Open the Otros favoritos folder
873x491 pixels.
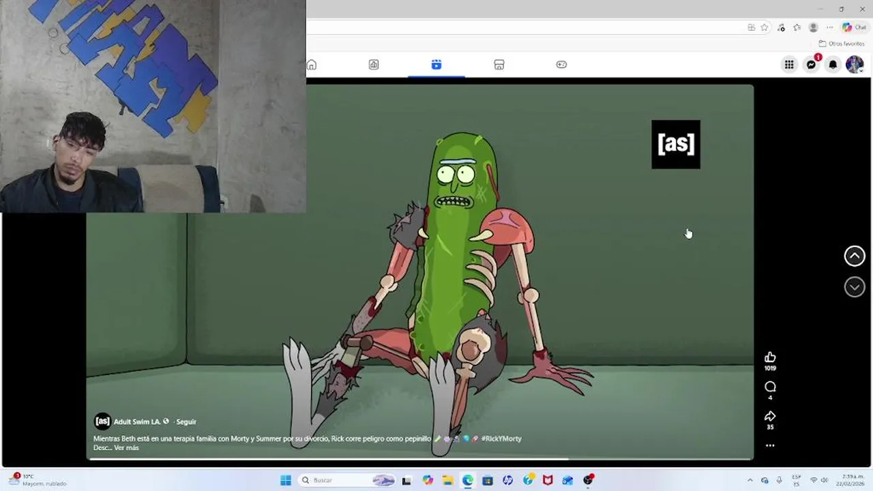(x=842, y=44)
